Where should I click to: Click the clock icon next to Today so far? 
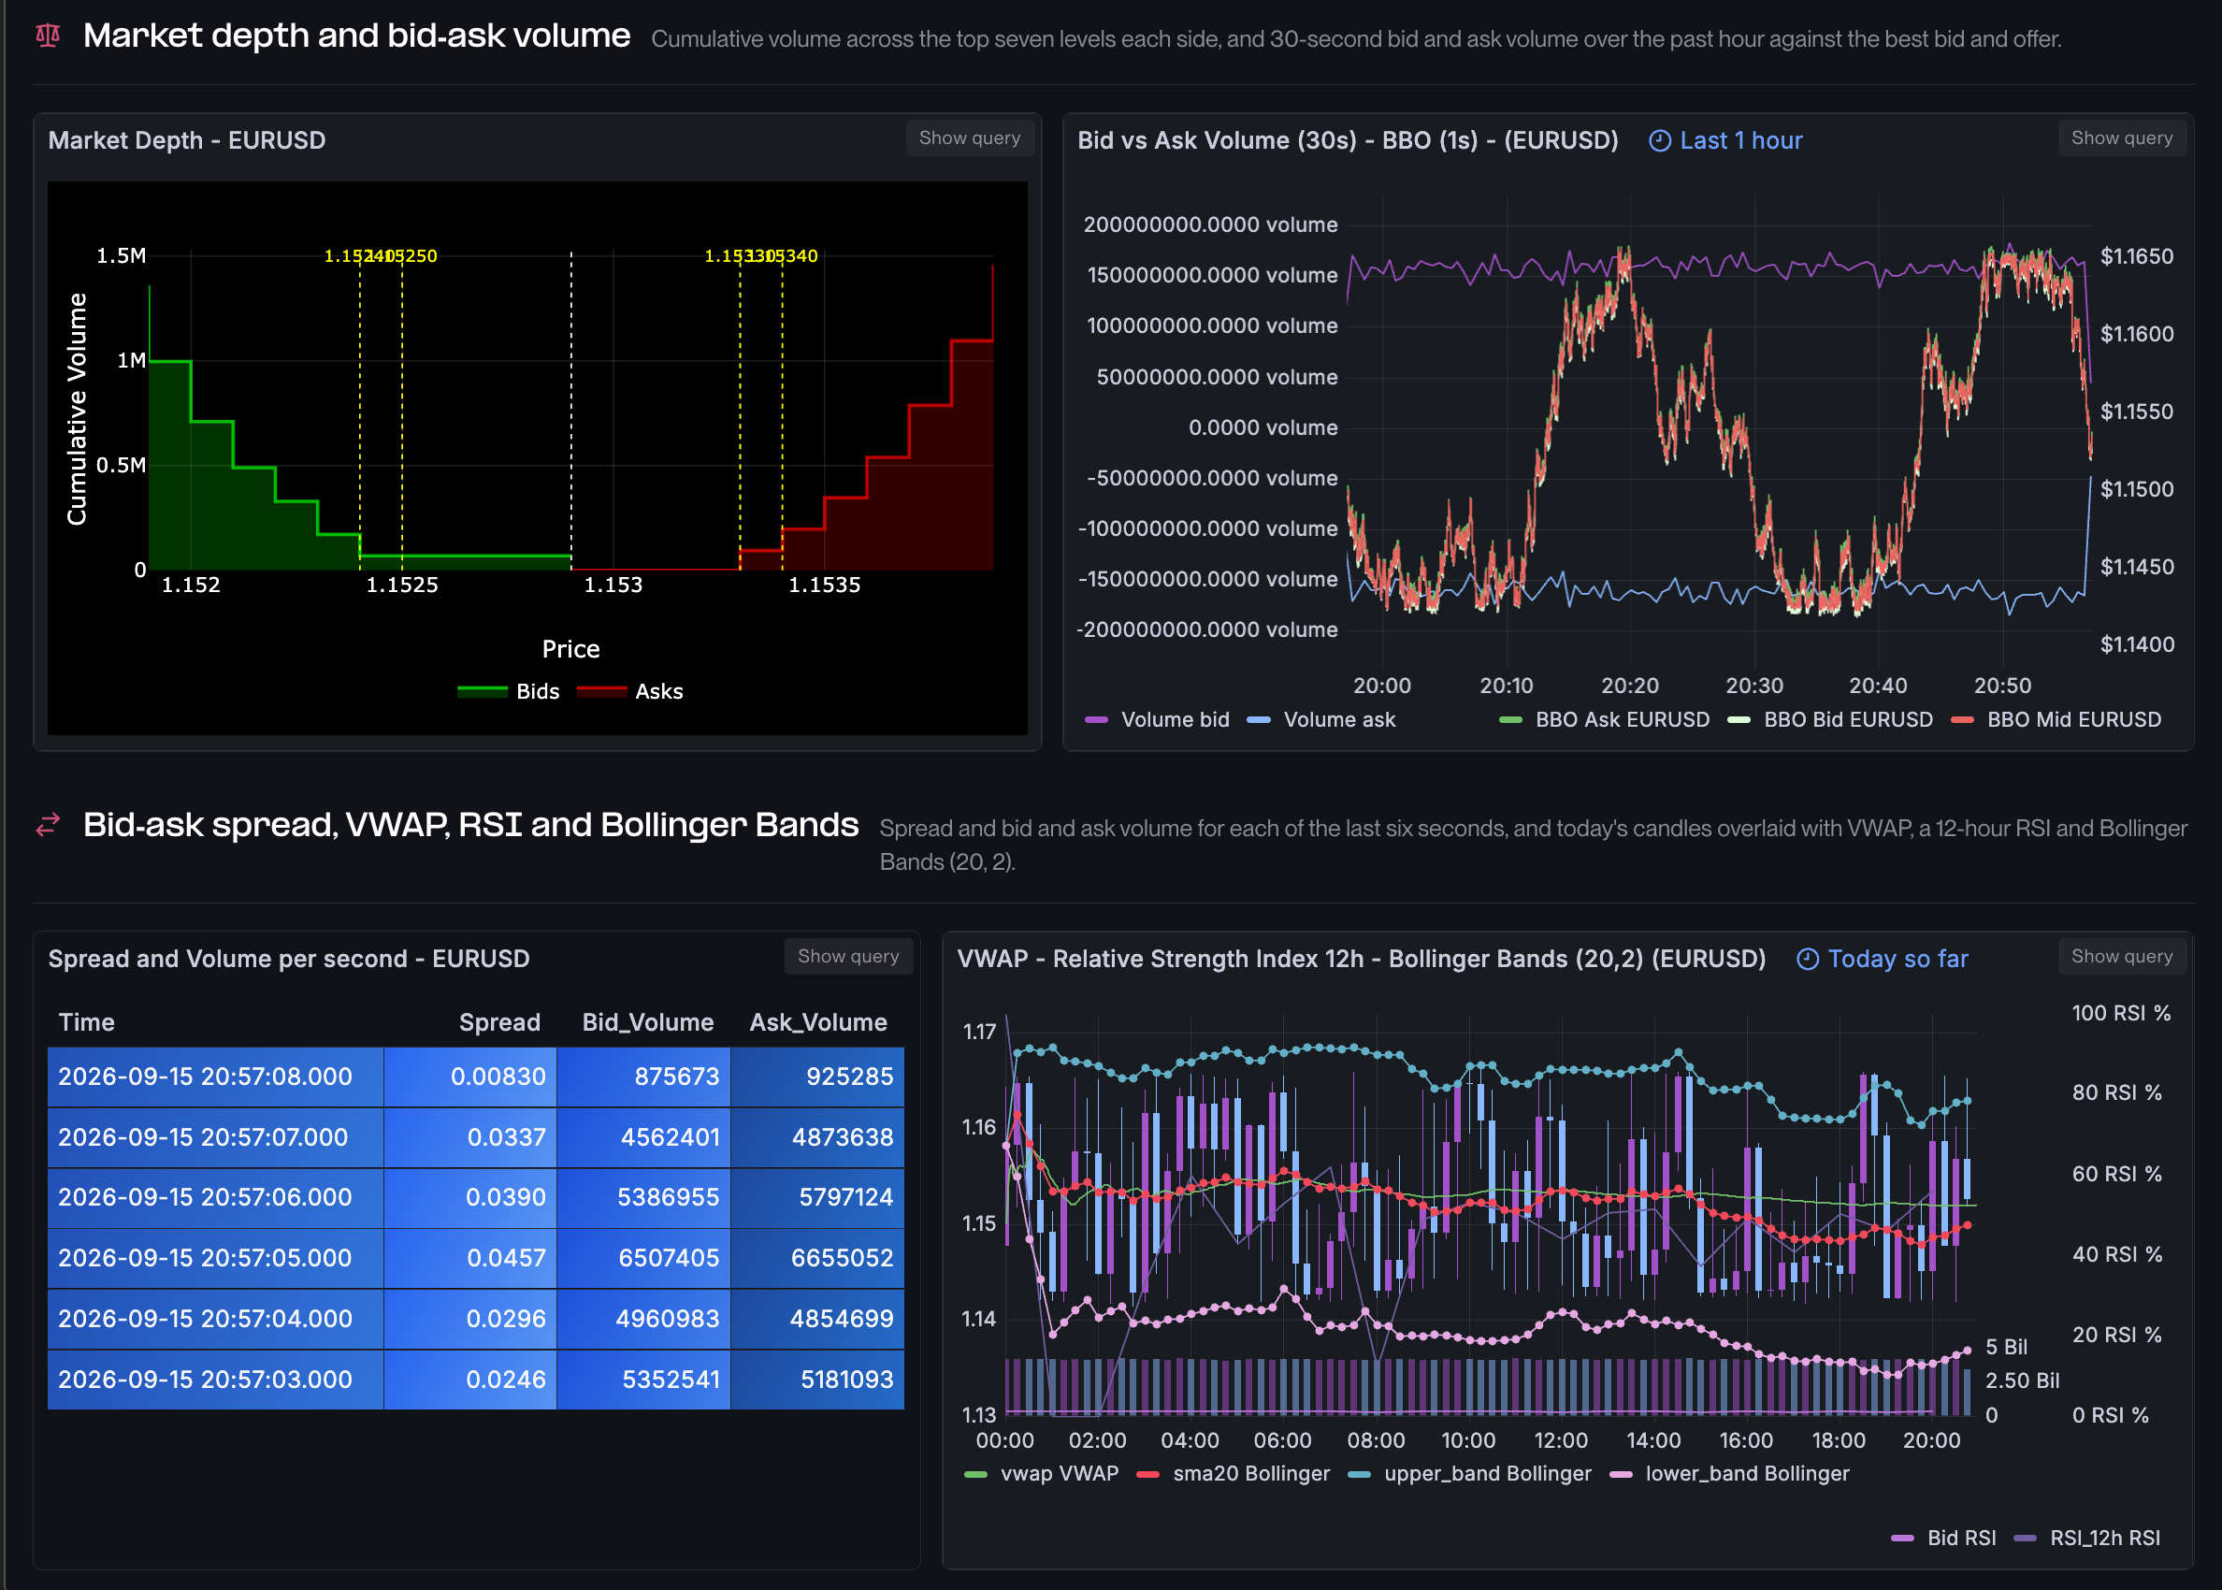pos(1807,960)
